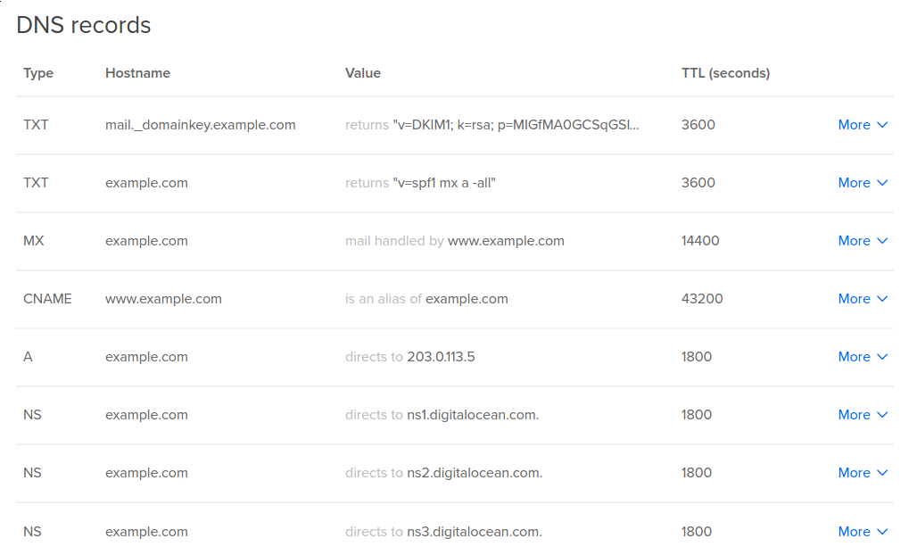The image size is (917, 555).
Task: Click the v=spf1 mx a -all value
Action: [x=444, y=182]
